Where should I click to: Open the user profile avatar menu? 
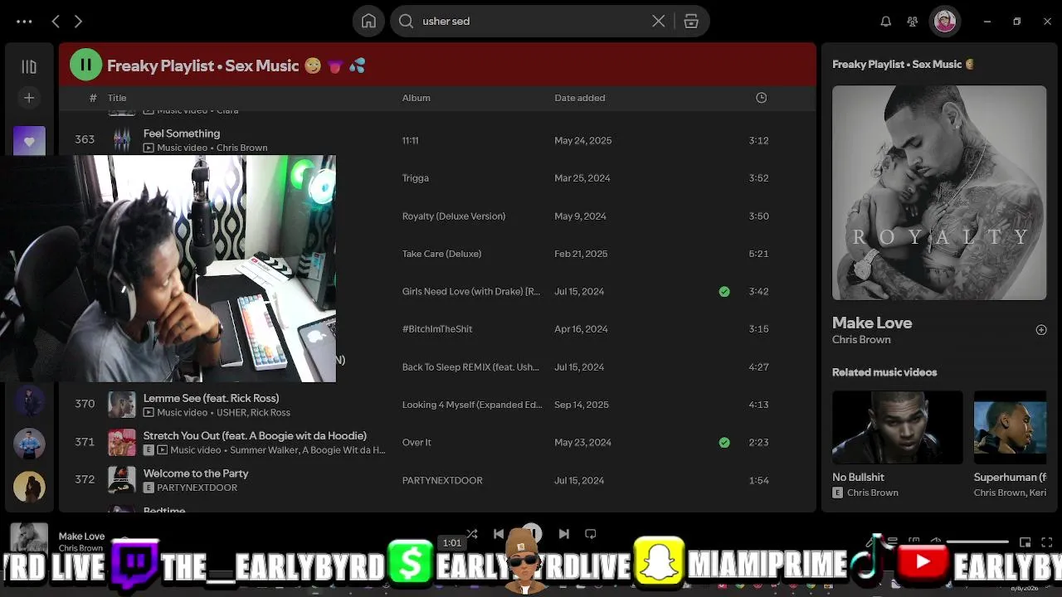(945, 22)
